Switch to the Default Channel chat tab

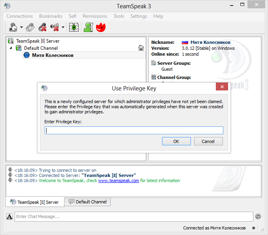pyautogui.click(x=87, y=202)
